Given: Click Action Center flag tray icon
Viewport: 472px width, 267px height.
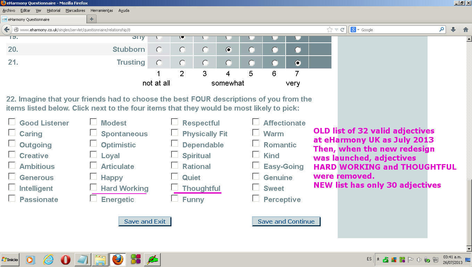Looking at the screenshot, I should tap(411, 259).
